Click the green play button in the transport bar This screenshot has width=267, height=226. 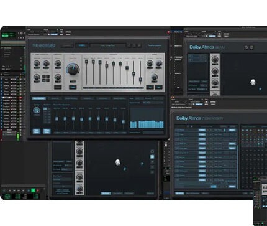(x=33, y=191)
